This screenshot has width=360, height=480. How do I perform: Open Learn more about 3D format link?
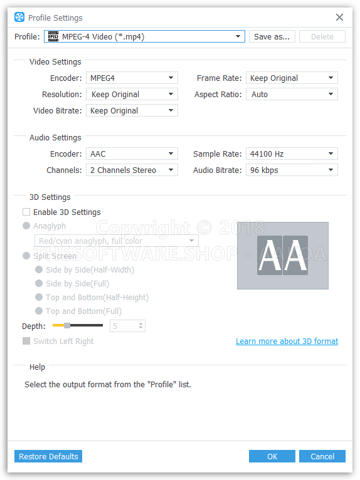pos(287,341)
